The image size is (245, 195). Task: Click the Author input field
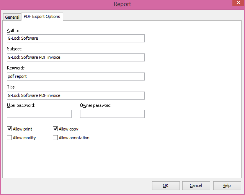pos(76,38)
